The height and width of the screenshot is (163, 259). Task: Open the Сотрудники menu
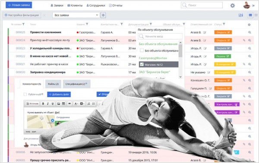[96, 6]
